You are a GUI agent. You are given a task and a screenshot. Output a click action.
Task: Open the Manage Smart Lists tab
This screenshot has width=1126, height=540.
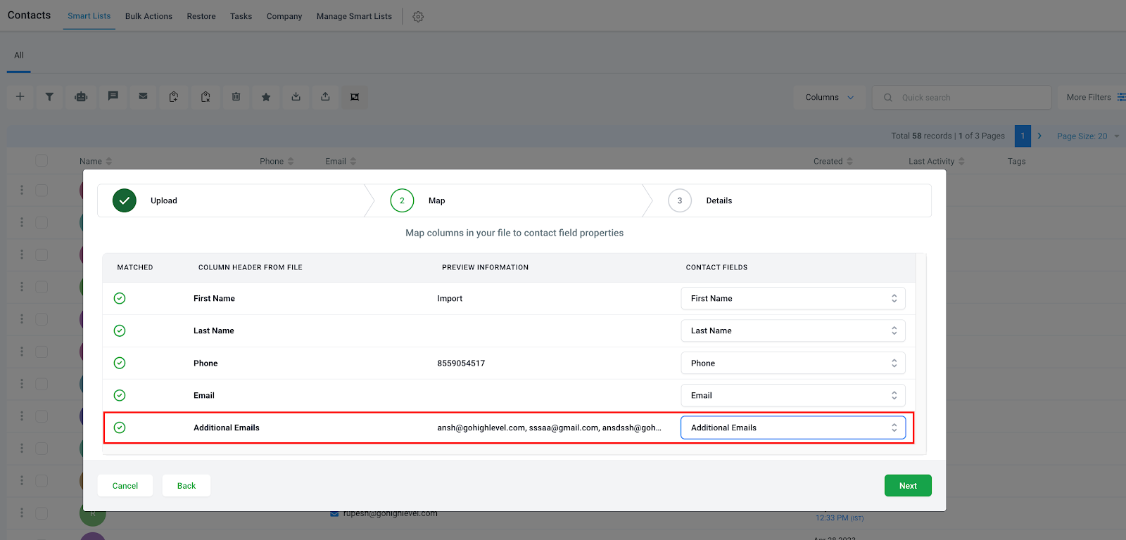(354, 17)
